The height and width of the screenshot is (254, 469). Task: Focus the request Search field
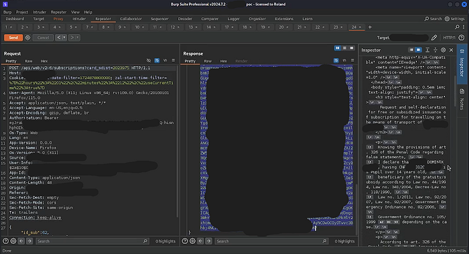point(92,241)
